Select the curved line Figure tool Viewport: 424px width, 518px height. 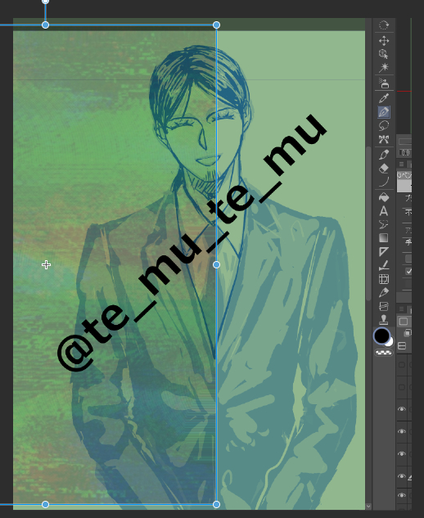coord(384,182)
